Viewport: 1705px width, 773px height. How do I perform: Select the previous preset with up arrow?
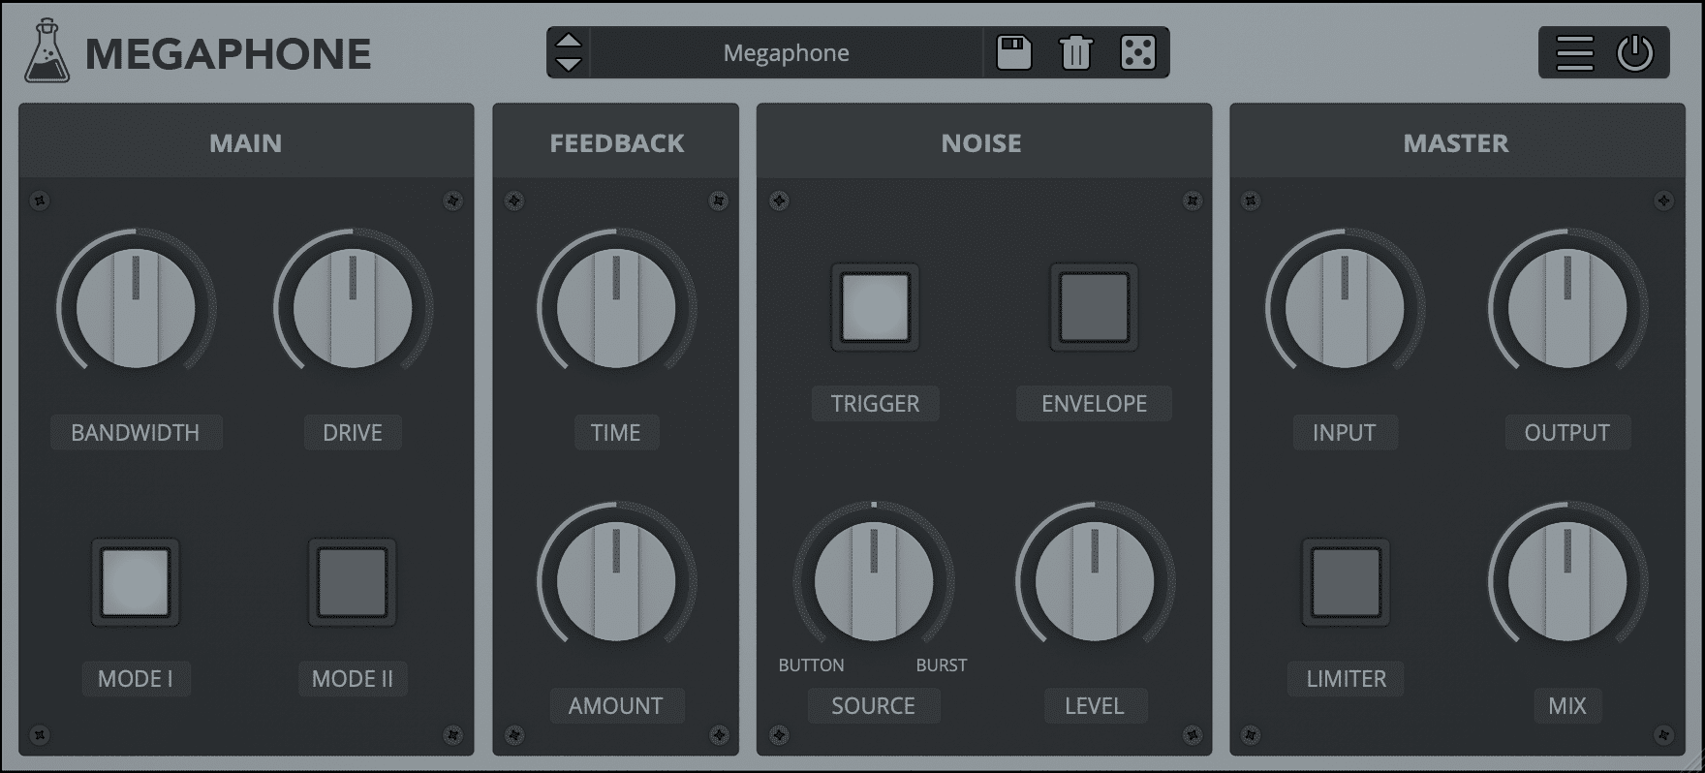click(x=569, y=41)
